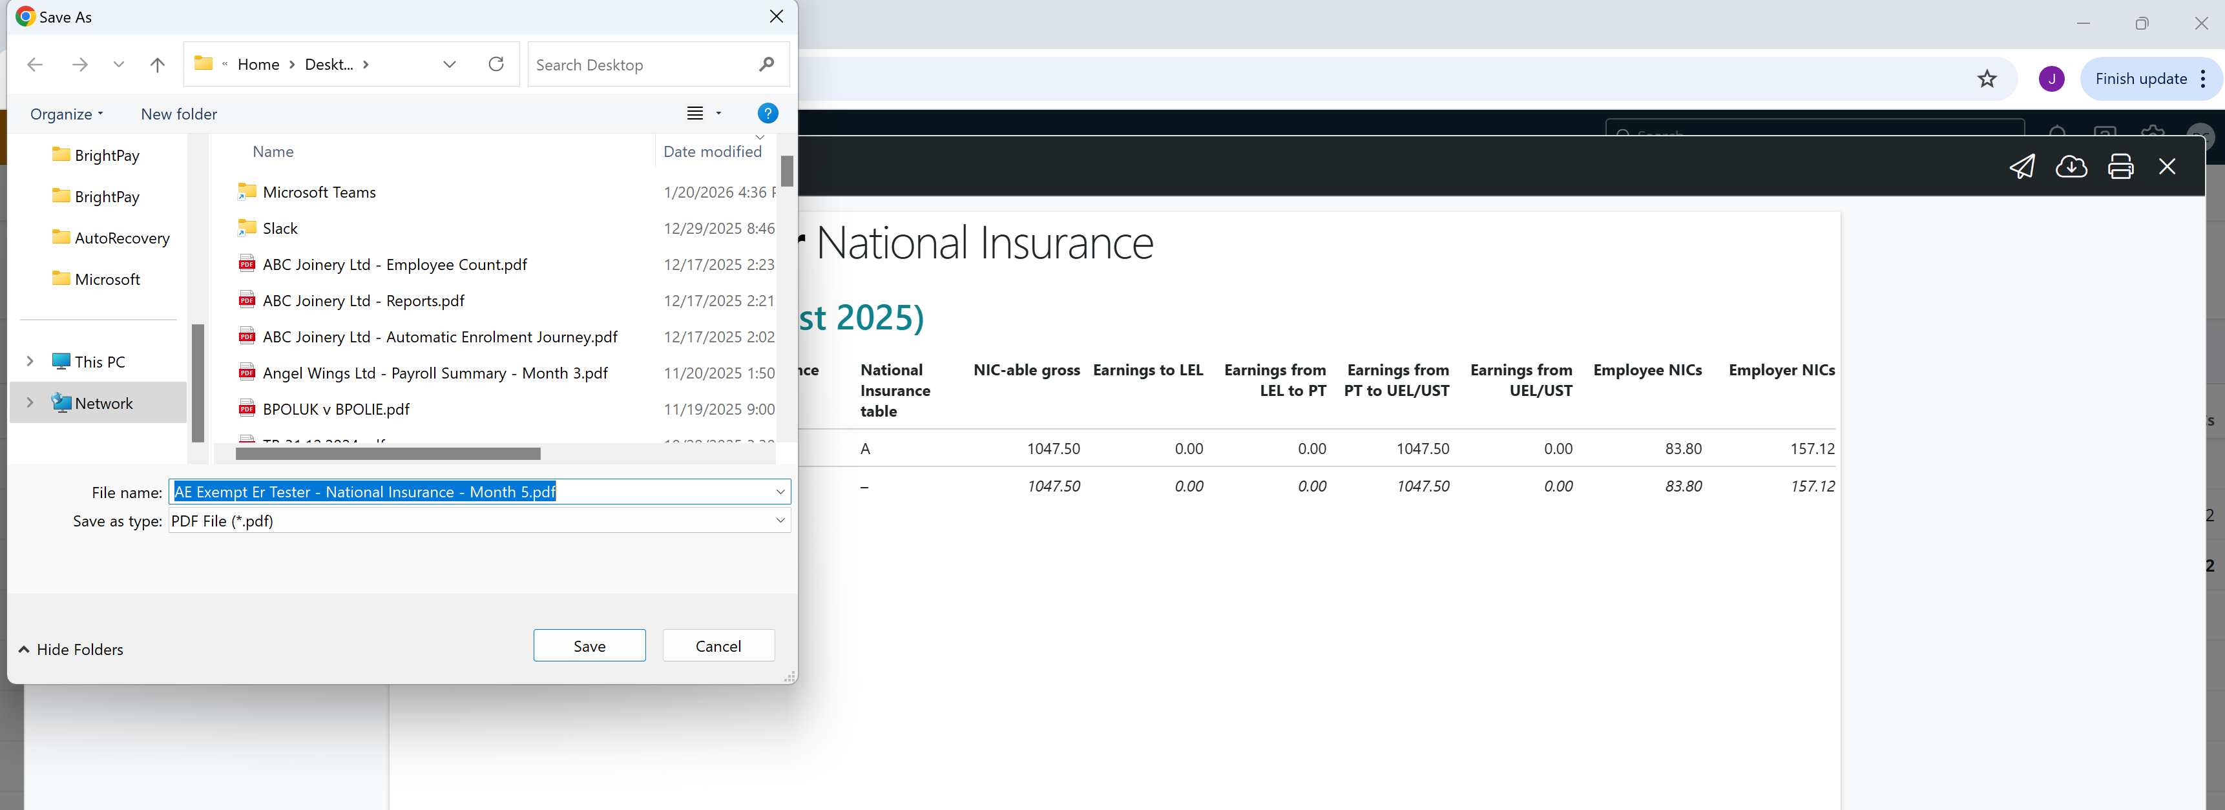Expand the Network tree node
2225x810 pixels.
pyautogui.click(x=30, y=403)
